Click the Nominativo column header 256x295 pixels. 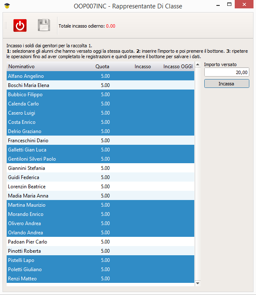(21, 67)
